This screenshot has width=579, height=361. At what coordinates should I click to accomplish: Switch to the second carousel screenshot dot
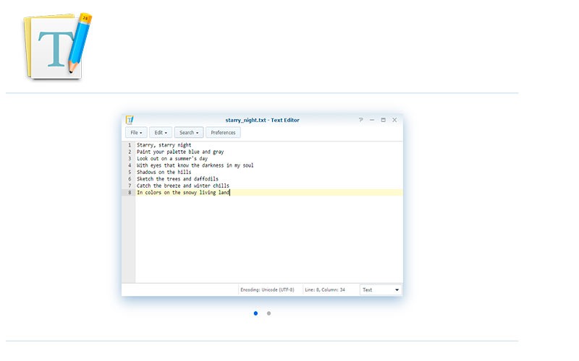269,313
